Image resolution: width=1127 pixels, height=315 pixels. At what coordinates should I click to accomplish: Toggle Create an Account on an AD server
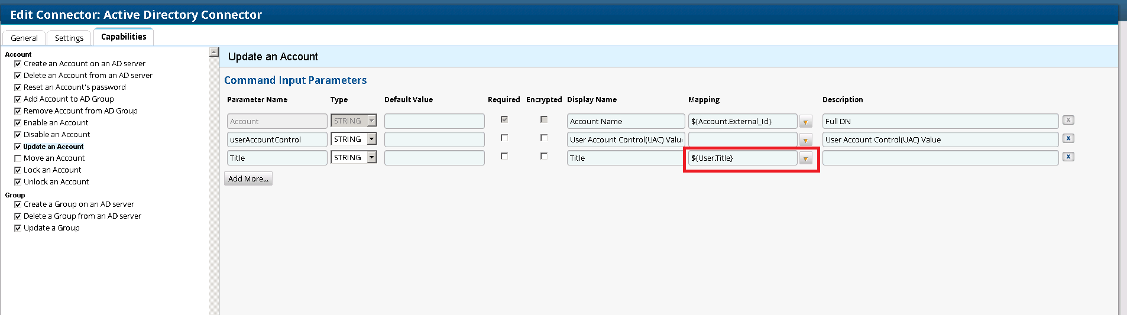(18, 64)
